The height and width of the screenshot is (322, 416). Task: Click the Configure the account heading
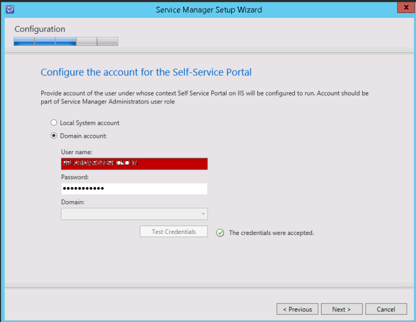(x=146, y=72)
